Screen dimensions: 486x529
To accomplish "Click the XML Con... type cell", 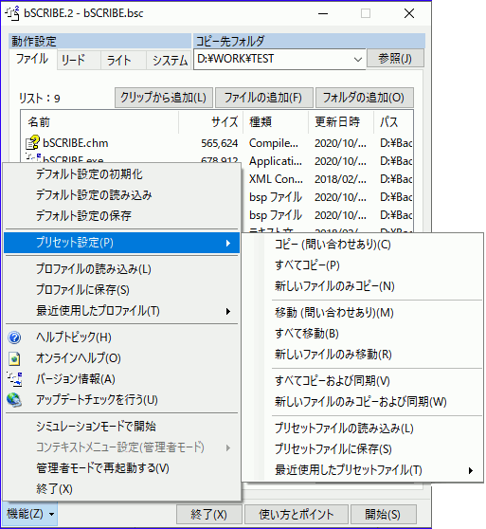I will [x=276, y=179].
